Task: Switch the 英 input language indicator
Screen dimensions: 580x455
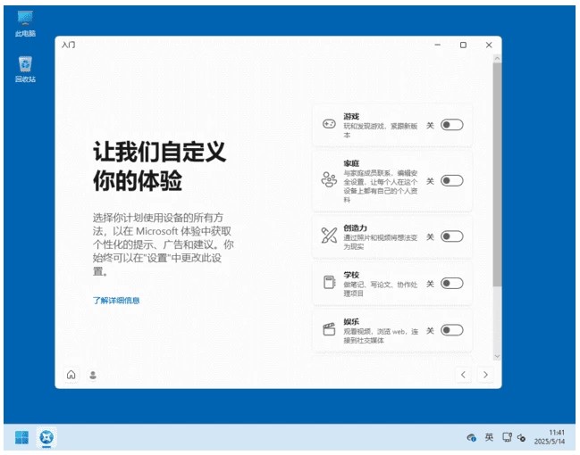Action: 489,437
